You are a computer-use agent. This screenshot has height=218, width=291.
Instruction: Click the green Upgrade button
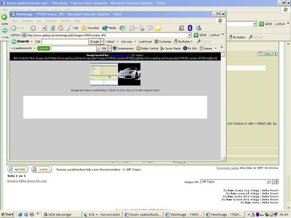point(43,48)
